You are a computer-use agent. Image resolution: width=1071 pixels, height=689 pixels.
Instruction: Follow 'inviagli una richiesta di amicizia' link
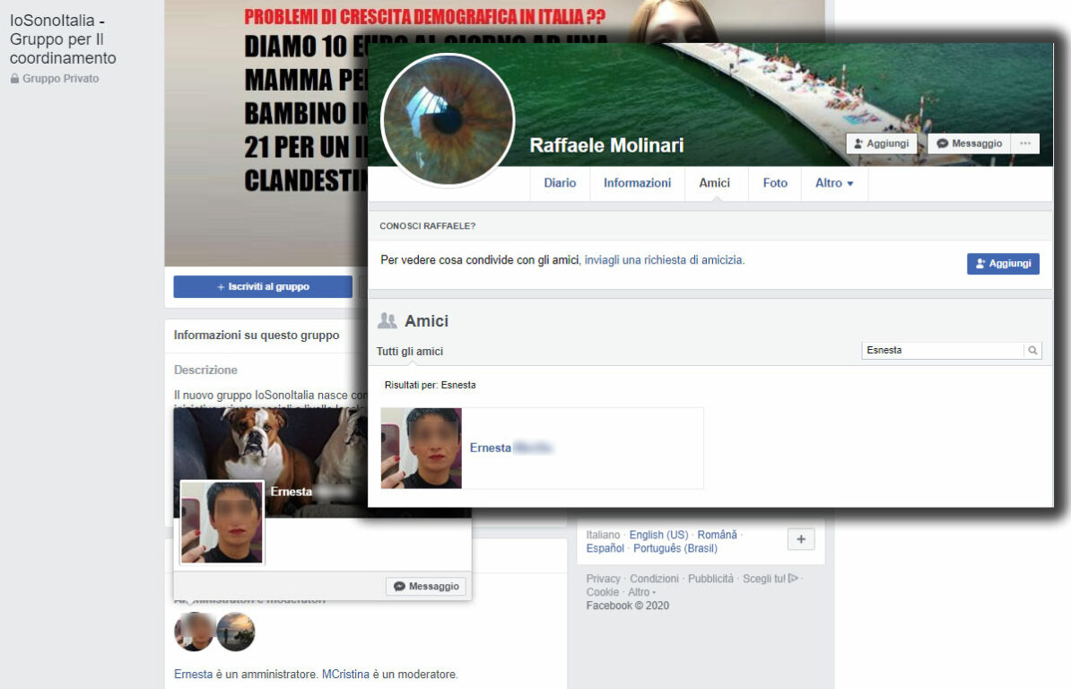tap(663, 260)
